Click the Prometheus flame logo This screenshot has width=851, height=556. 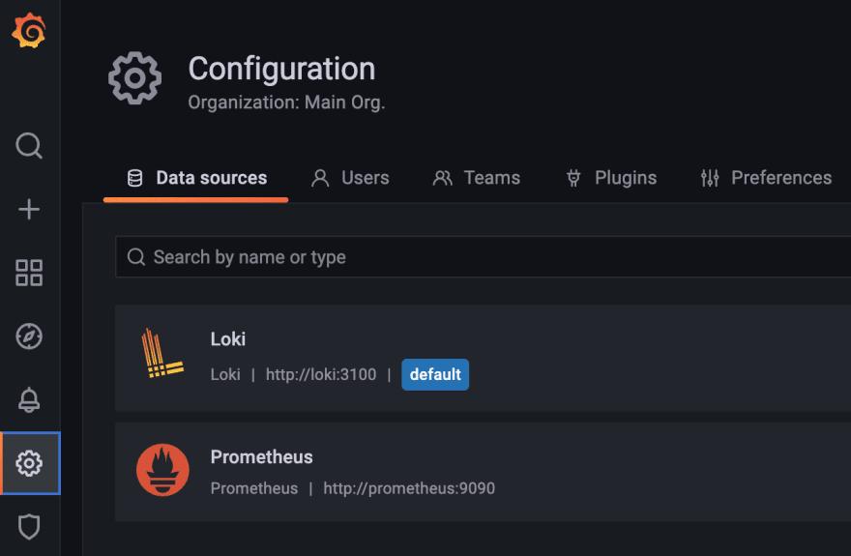[x=162, y=470]
